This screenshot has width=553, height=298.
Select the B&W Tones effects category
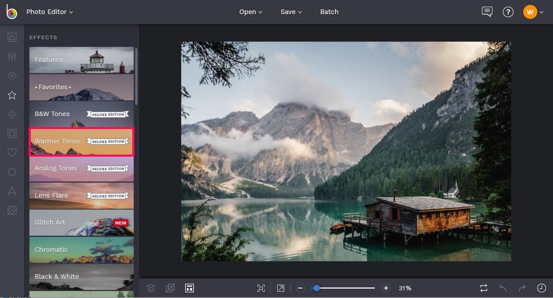pyautogui.click(x=81, y=114)
